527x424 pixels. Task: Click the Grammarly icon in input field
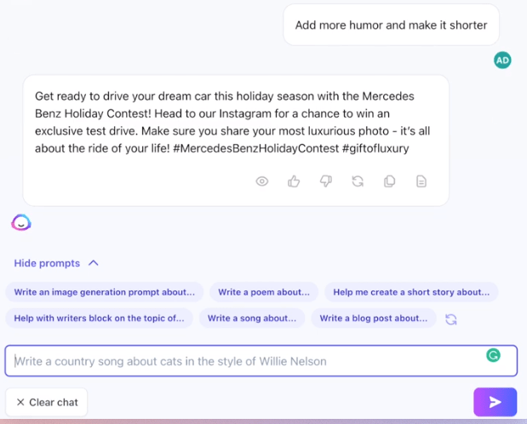493,355
